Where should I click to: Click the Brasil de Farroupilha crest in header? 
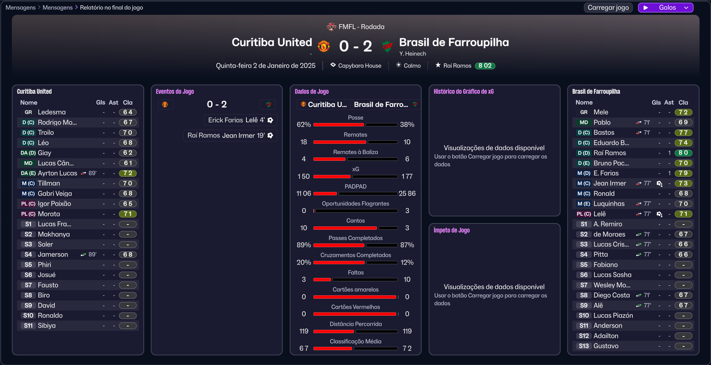(x=387, y=46)
